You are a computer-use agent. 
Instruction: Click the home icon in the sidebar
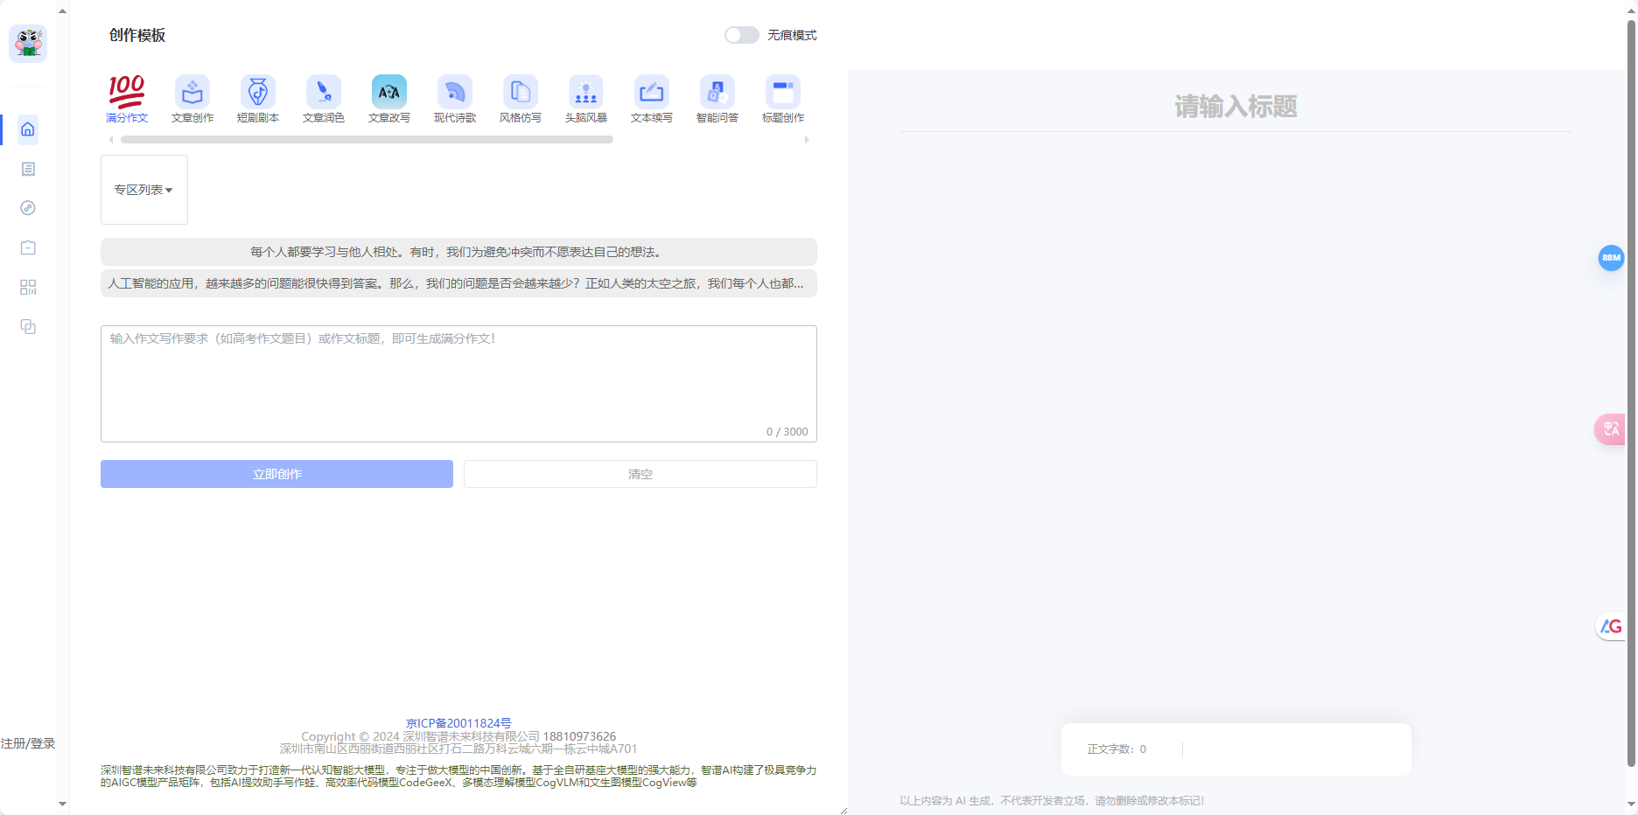(27, 129)
